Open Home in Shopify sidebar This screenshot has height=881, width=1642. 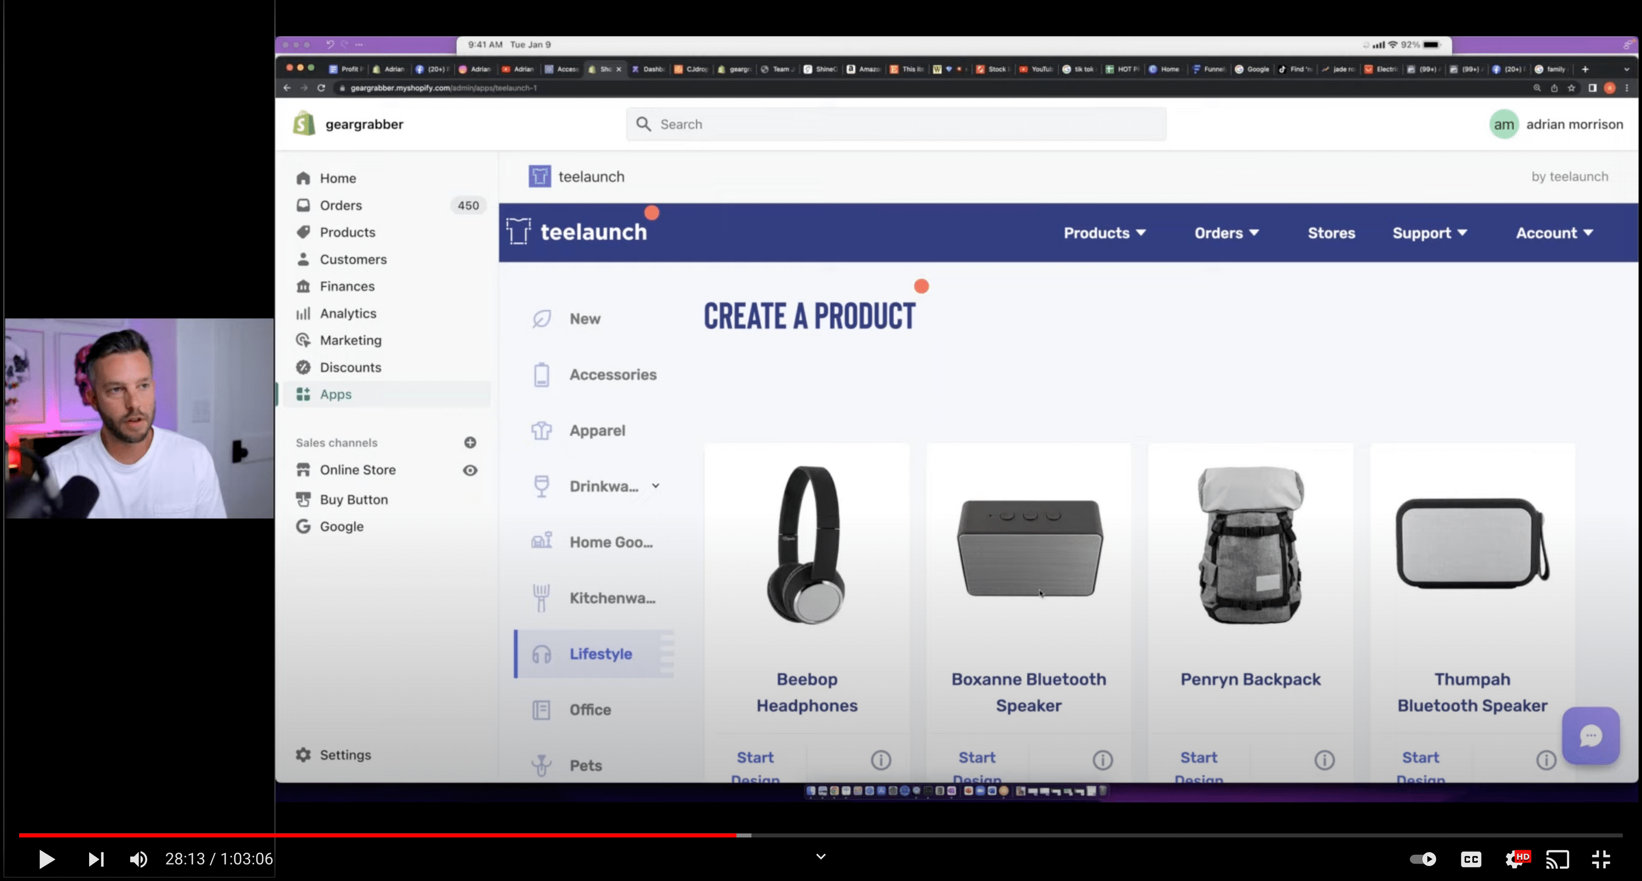click(337, 178)
